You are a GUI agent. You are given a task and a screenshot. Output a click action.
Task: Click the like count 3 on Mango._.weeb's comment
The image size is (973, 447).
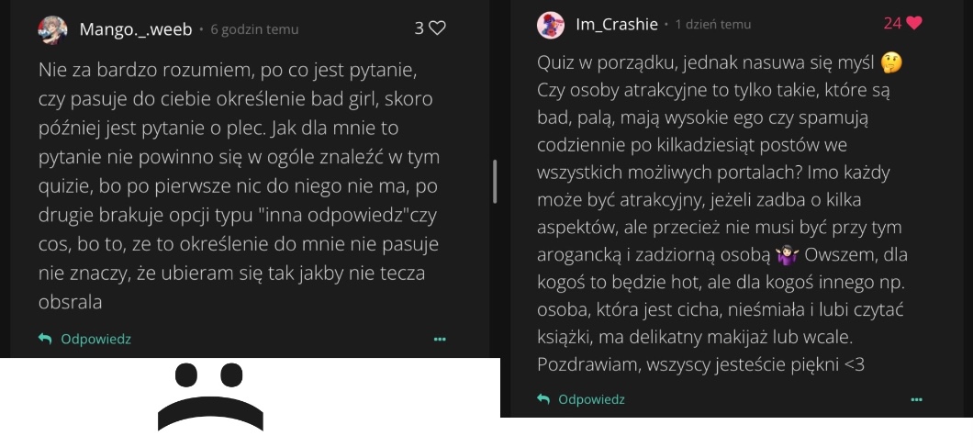419,28
